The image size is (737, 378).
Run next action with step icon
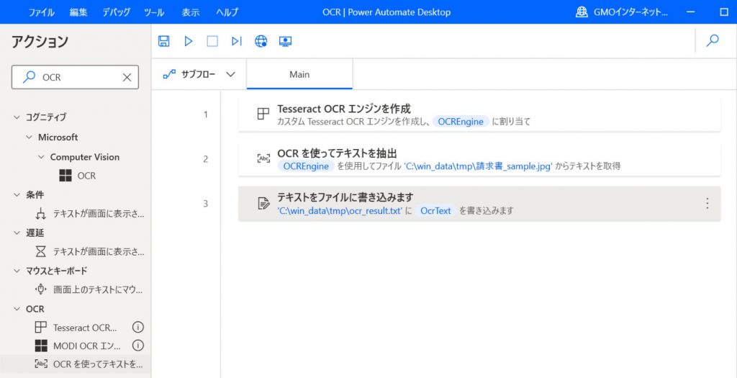236,41
